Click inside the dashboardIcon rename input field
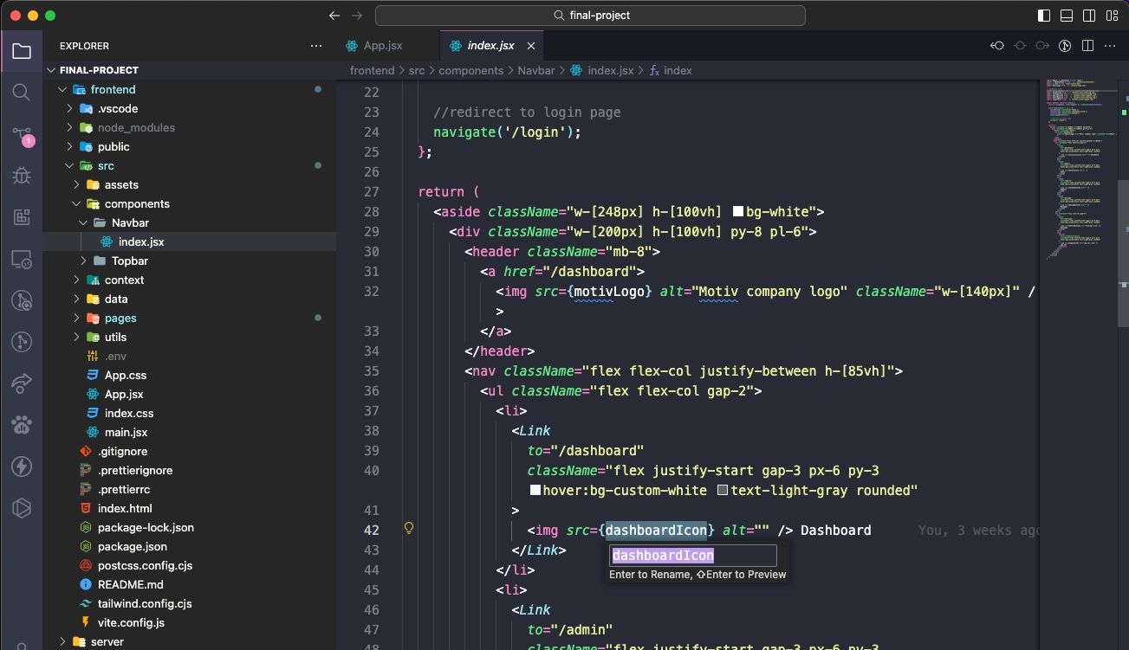This screenshot has height=650, width=1129. 693,555
